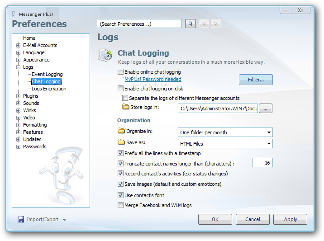This screenshot has width=324, height=241.
Task: Open MyPlus! Password needed link
Action: pos(153,79)
